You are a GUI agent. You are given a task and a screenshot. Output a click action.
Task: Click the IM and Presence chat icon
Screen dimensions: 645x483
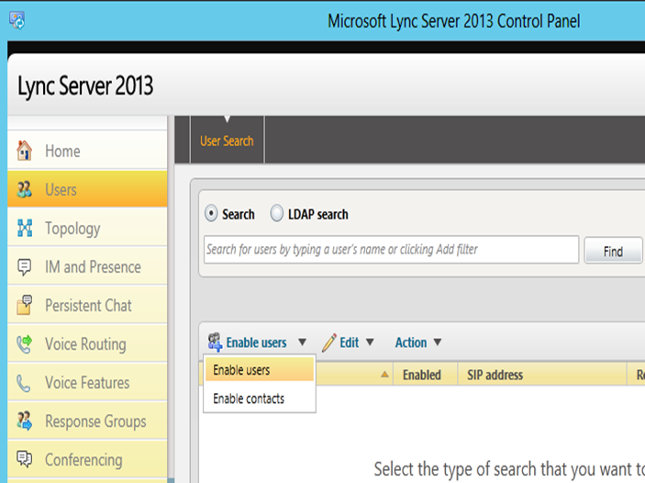coord(24,267)
